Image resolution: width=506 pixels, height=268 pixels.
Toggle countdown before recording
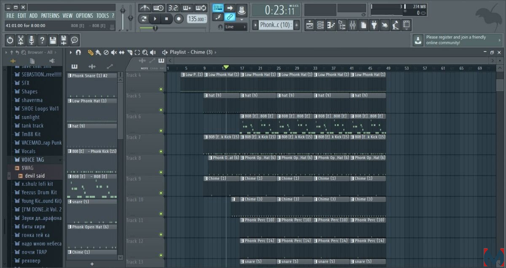coord(173,8)
